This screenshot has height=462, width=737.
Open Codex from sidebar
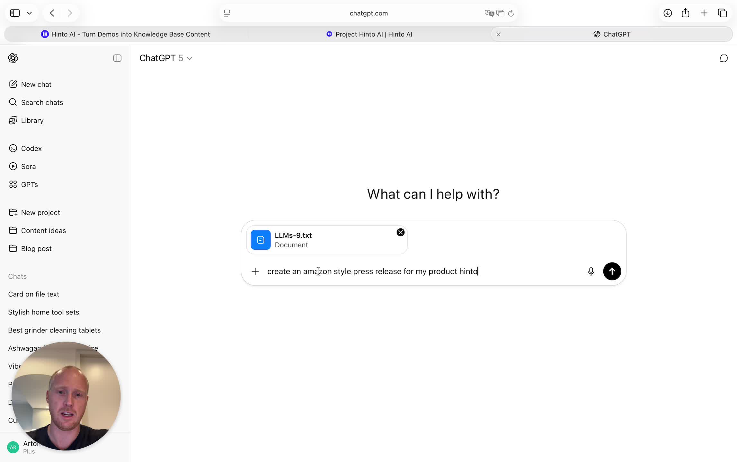(x=31, y=149)
